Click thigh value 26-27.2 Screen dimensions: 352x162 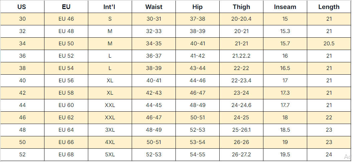[x=241, y=155]
